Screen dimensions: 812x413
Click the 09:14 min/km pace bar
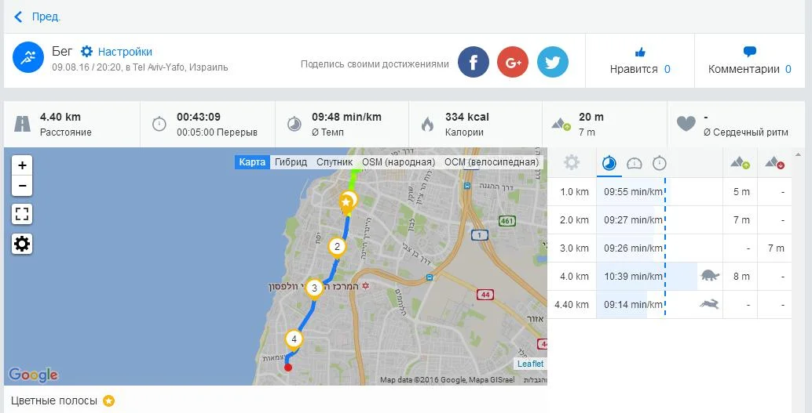click(622, 304)
